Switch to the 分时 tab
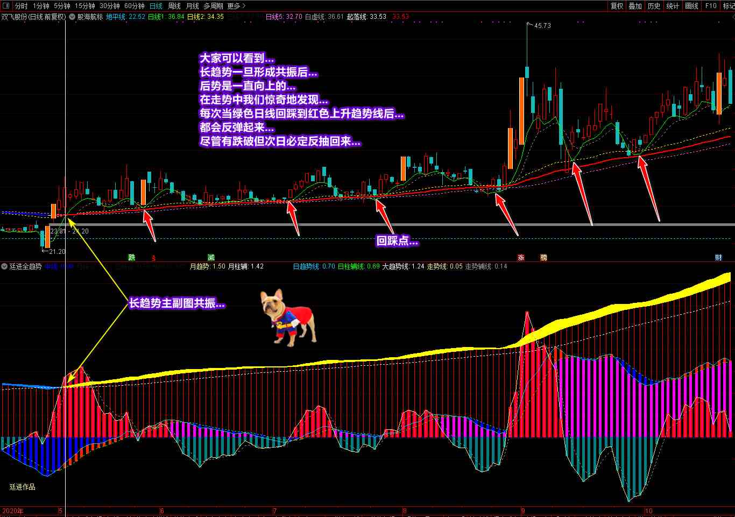The height and width of the screenshot is (517, 735). click(21, 6)
